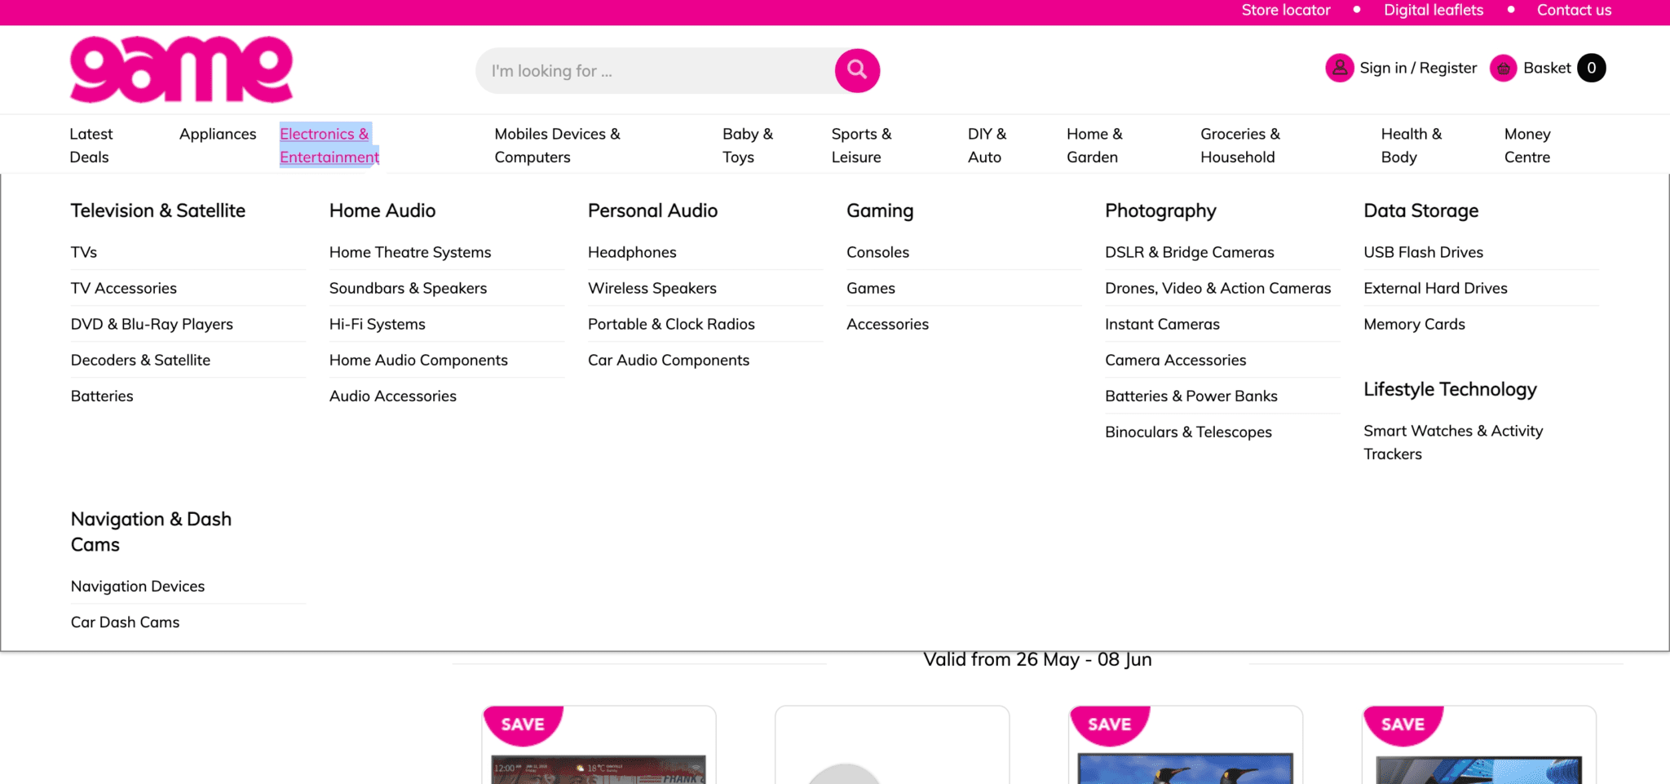The image size is (1670, 784).
Task: Click the search magnifier icon
Action: [x=855, y=70]
